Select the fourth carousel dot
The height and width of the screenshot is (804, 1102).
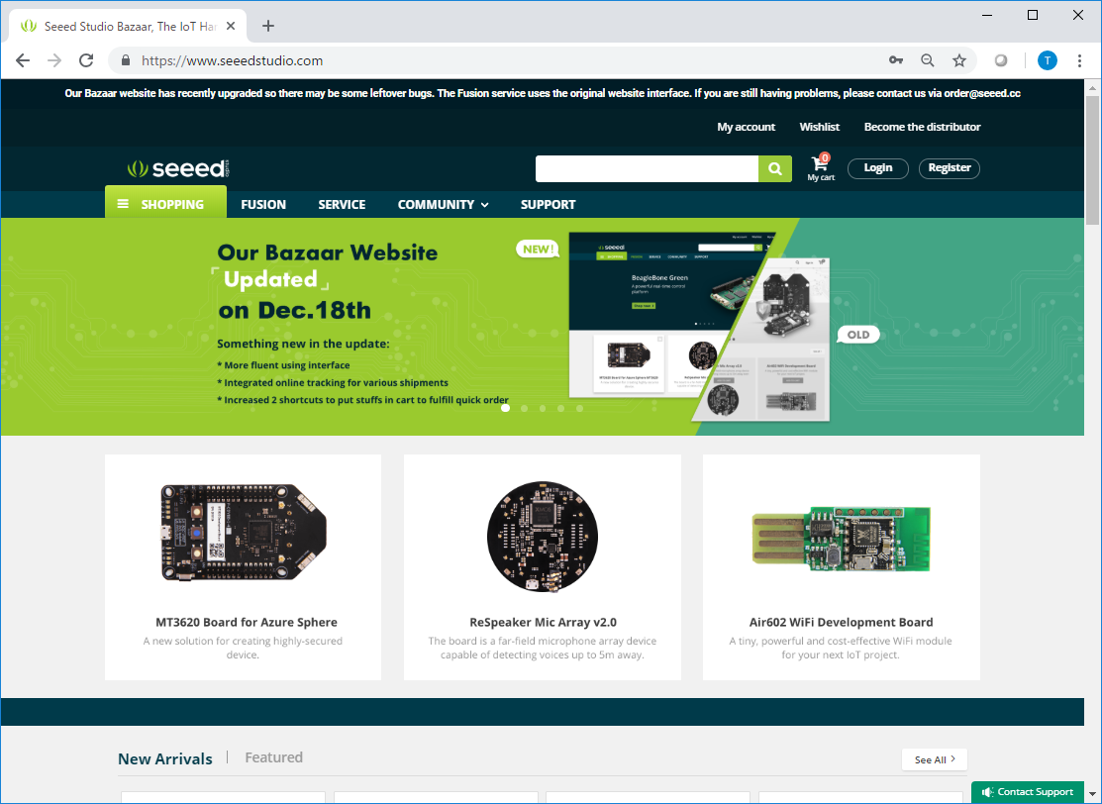click(560, 408)
